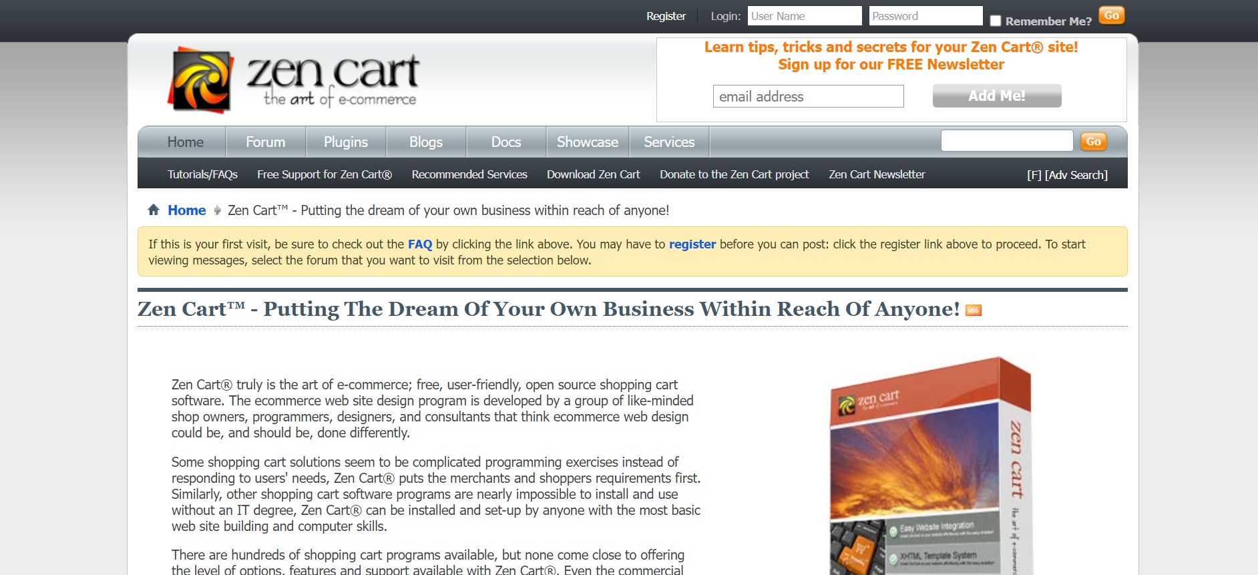Open Donate to the Zen Cart project
This screenshot has height=575, width=1258.
[735, 174]
